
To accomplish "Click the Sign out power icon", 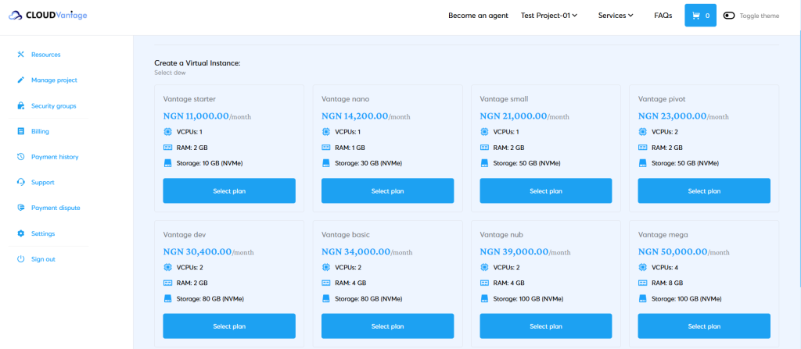I will click(x=21, y=259).
